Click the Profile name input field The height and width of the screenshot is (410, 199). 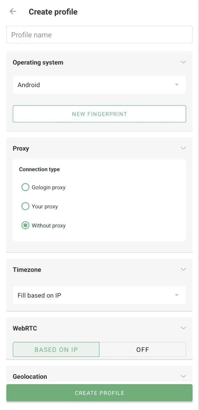99,34
